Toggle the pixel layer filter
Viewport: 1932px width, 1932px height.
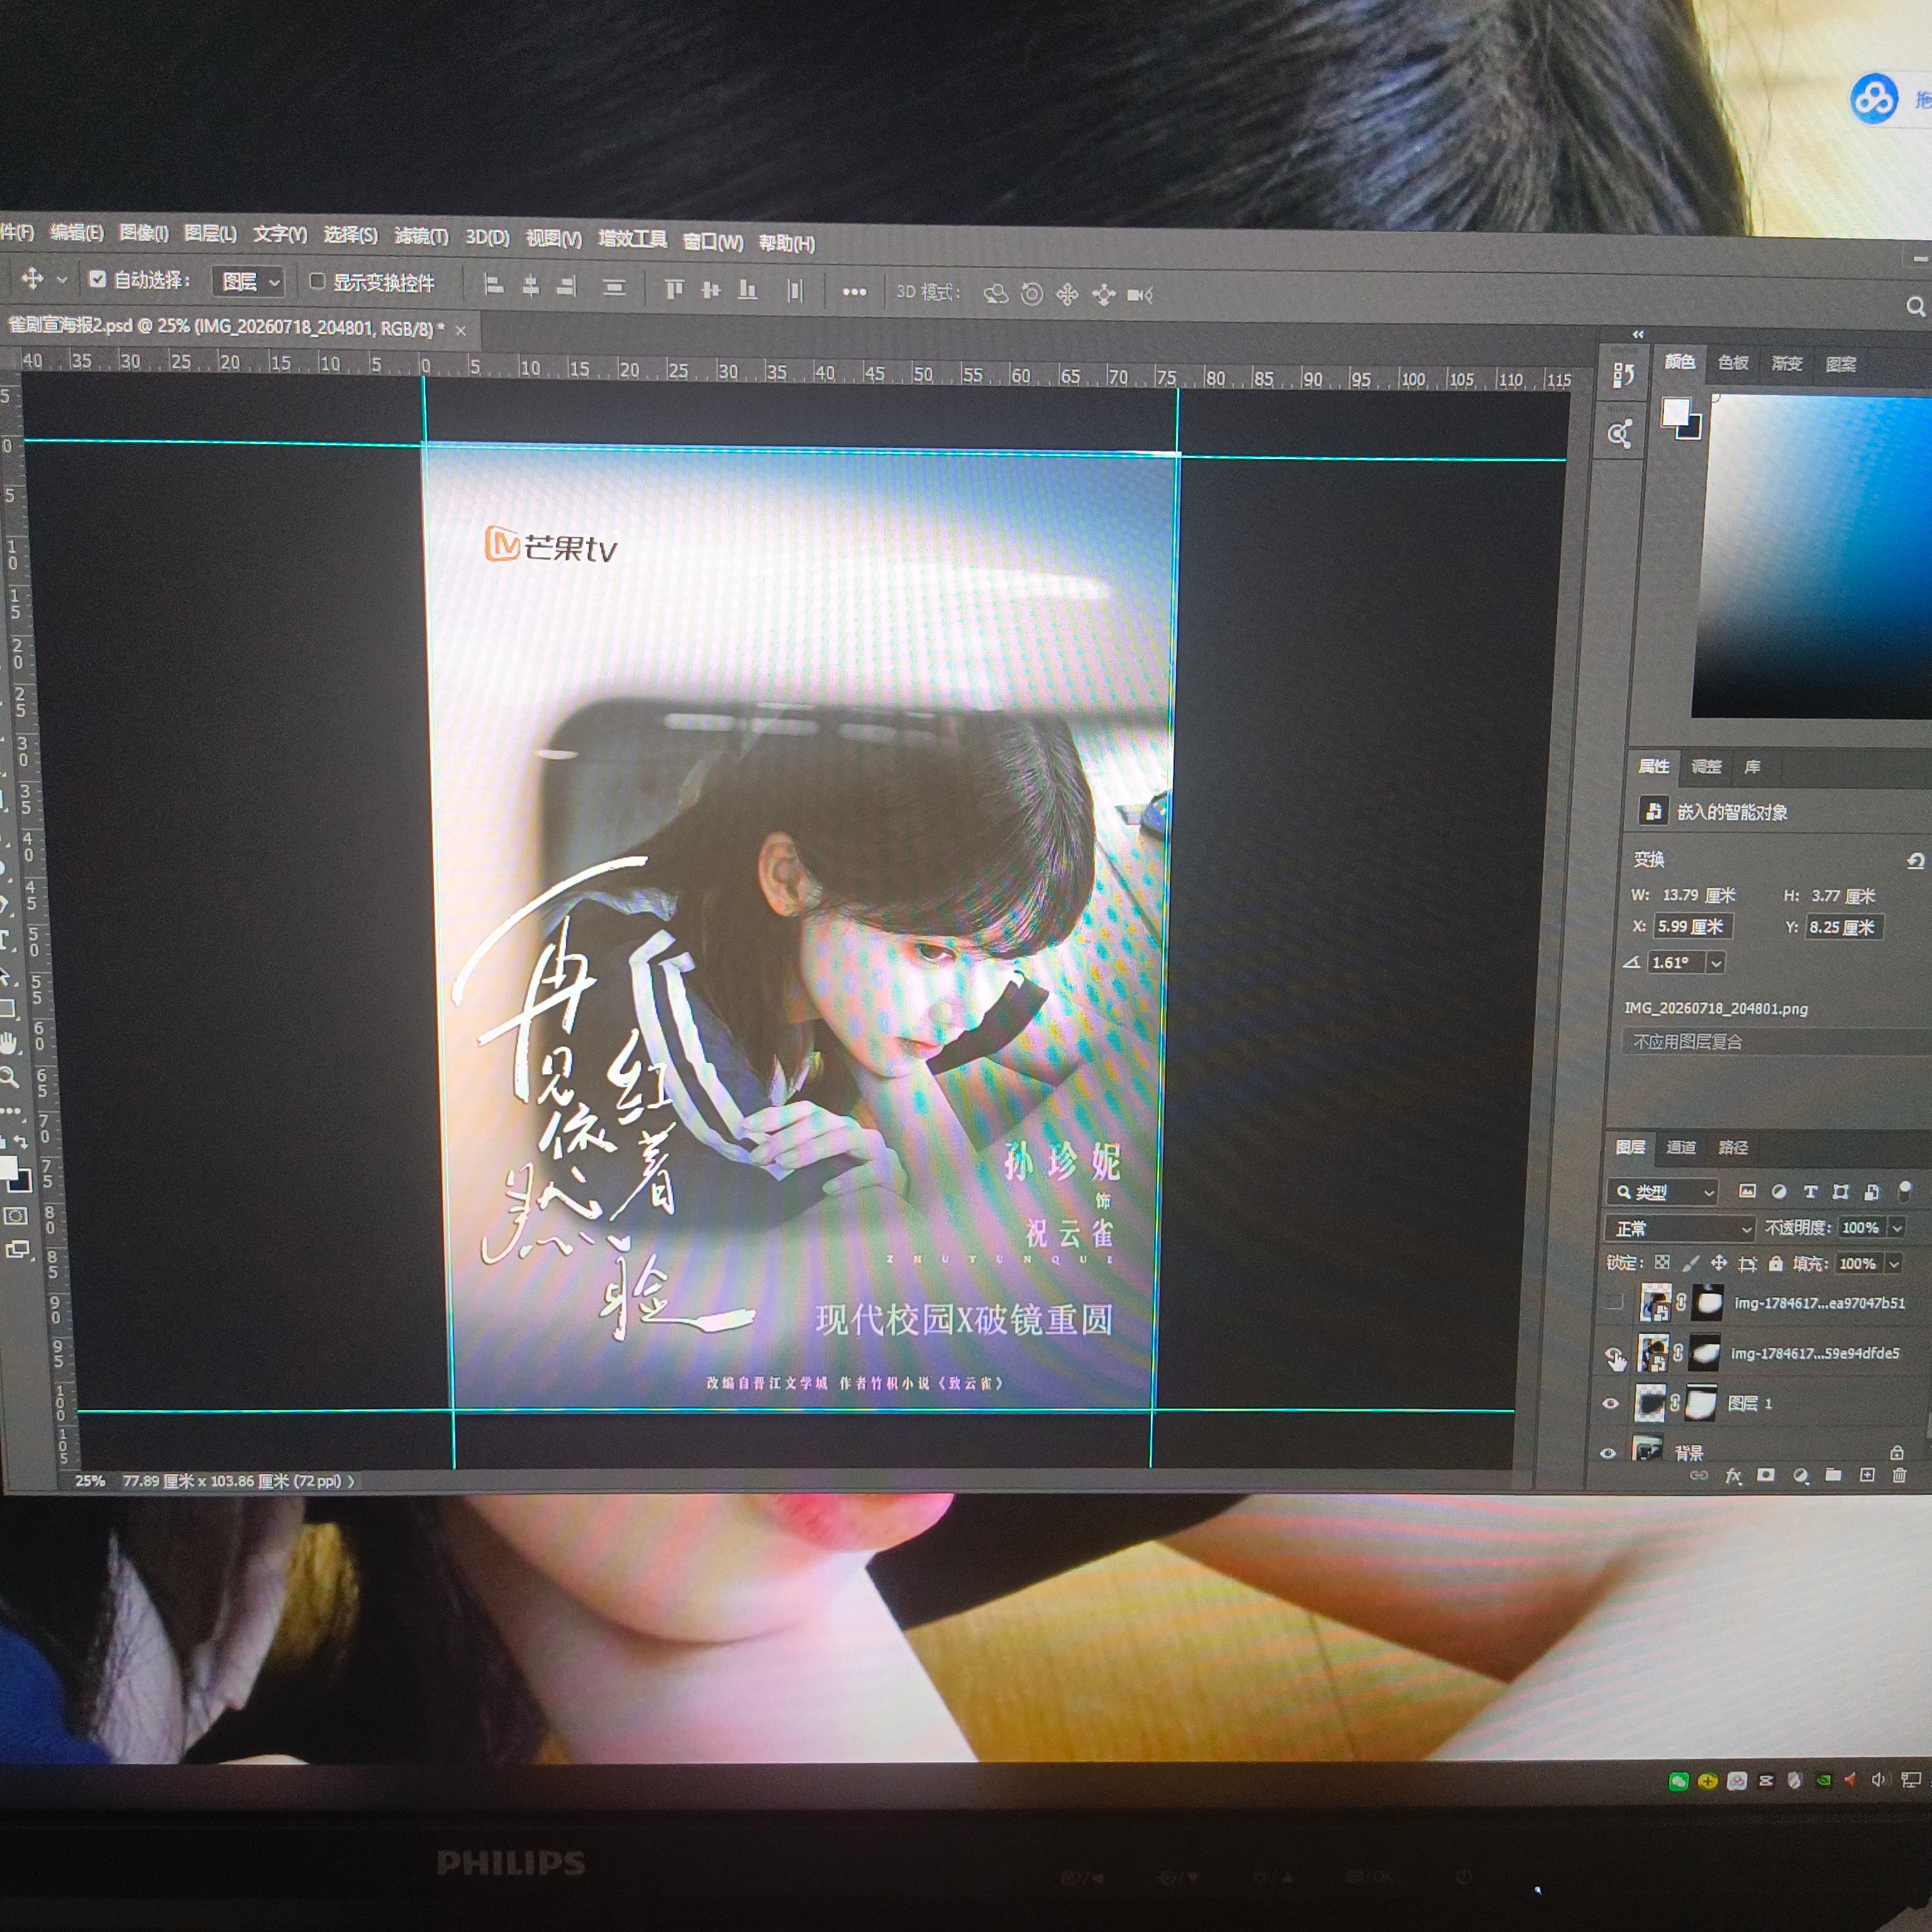[x=1747, y=1191]
